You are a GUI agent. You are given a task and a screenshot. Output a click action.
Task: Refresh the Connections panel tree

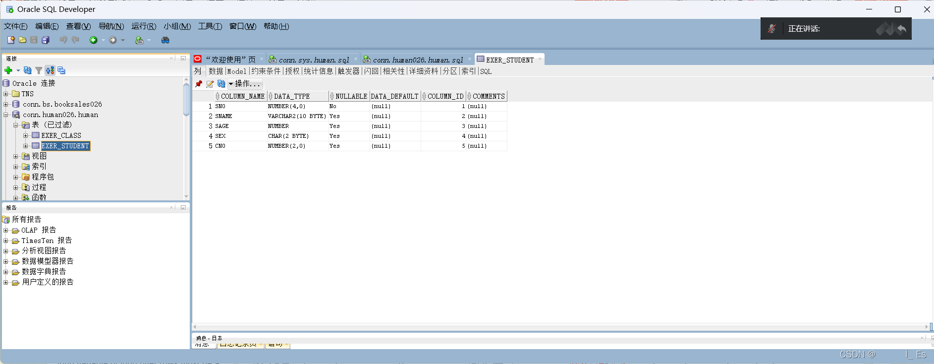coord(28,70)
